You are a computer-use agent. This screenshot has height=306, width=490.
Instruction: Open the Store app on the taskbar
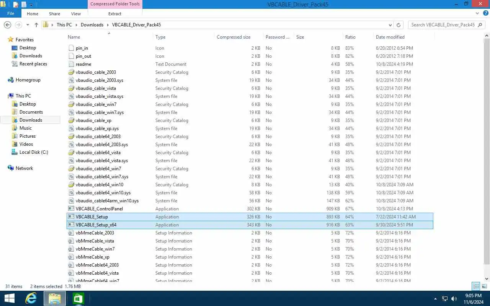pos(78,298)
